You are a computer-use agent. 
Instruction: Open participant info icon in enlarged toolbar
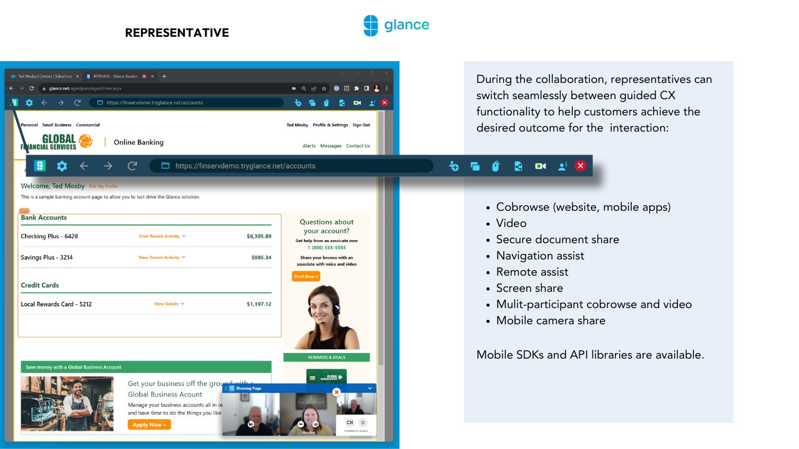pyautogui.click(x=562, y=166)
